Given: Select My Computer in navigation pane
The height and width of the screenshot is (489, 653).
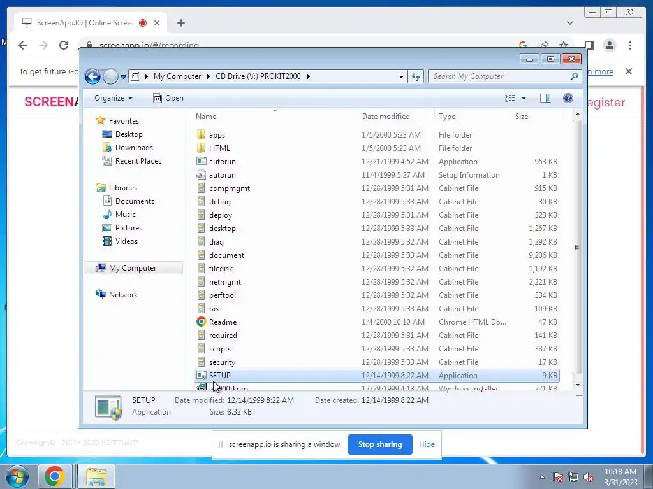Looking at the screenshot, I should tap(133, 268).
